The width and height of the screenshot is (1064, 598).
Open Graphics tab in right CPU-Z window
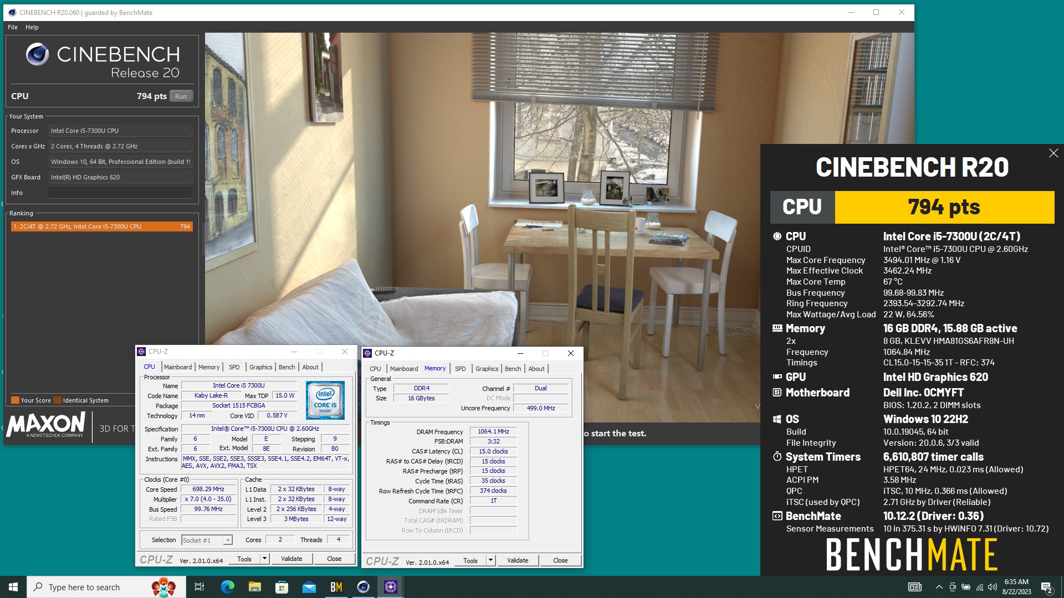(487, 369)
